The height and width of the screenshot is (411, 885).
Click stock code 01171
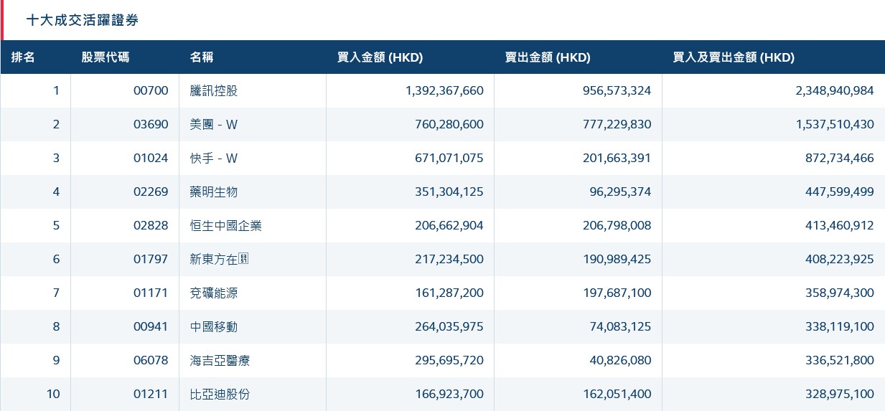[151, 293]
